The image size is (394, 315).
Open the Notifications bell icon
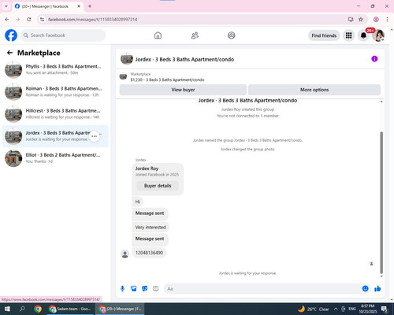[x=363, y=35]
